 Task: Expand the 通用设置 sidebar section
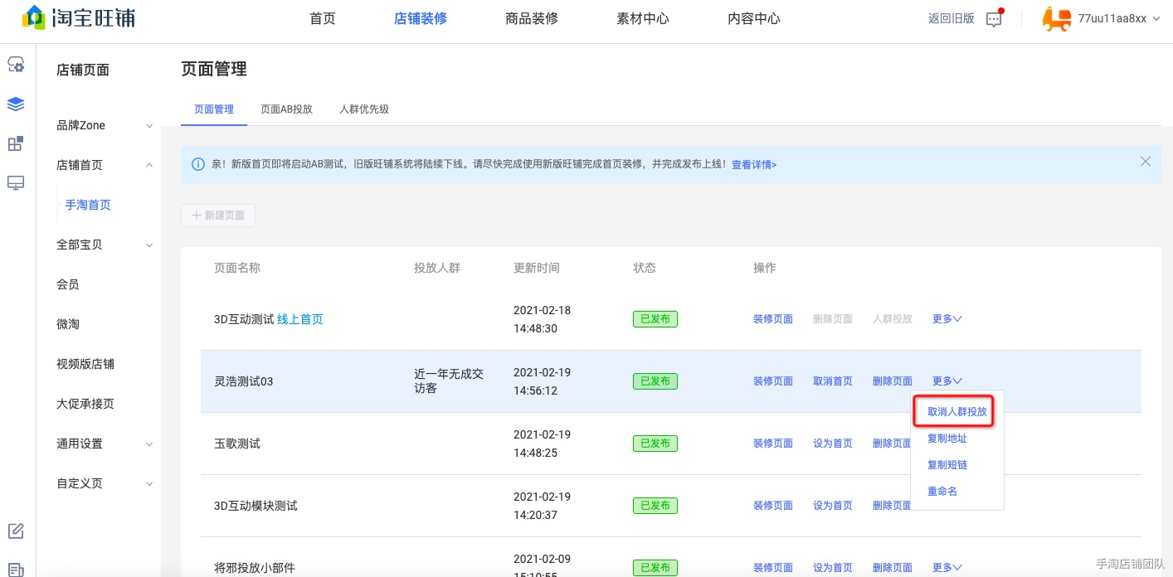pos(105,444)
